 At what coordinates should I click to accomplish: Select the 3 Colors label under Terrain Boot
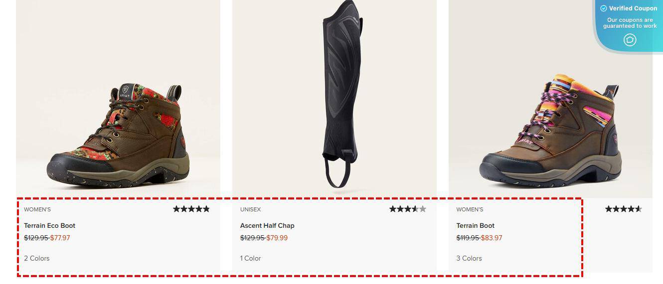point(469,258)
